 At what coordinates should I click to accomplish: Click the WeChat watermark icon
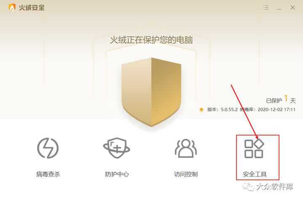(x=248, y=186)
